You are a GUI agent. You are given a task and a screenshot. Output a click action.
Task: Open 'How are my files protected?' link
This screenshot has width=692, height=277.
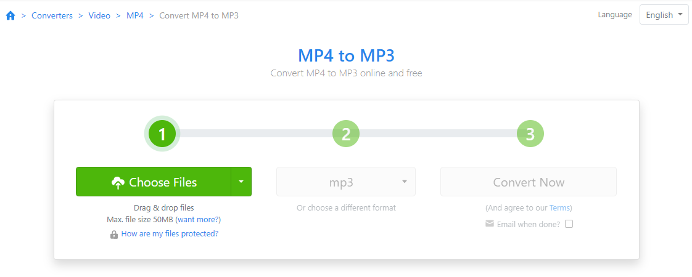pyautogui.click(x=170, y=234)
